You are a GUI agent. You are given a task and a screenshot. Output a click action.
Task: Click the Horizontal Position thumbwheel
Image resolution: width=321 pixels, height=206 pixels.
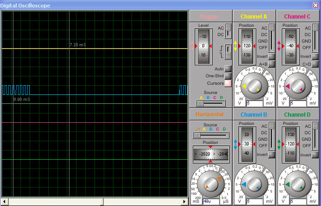211,154
